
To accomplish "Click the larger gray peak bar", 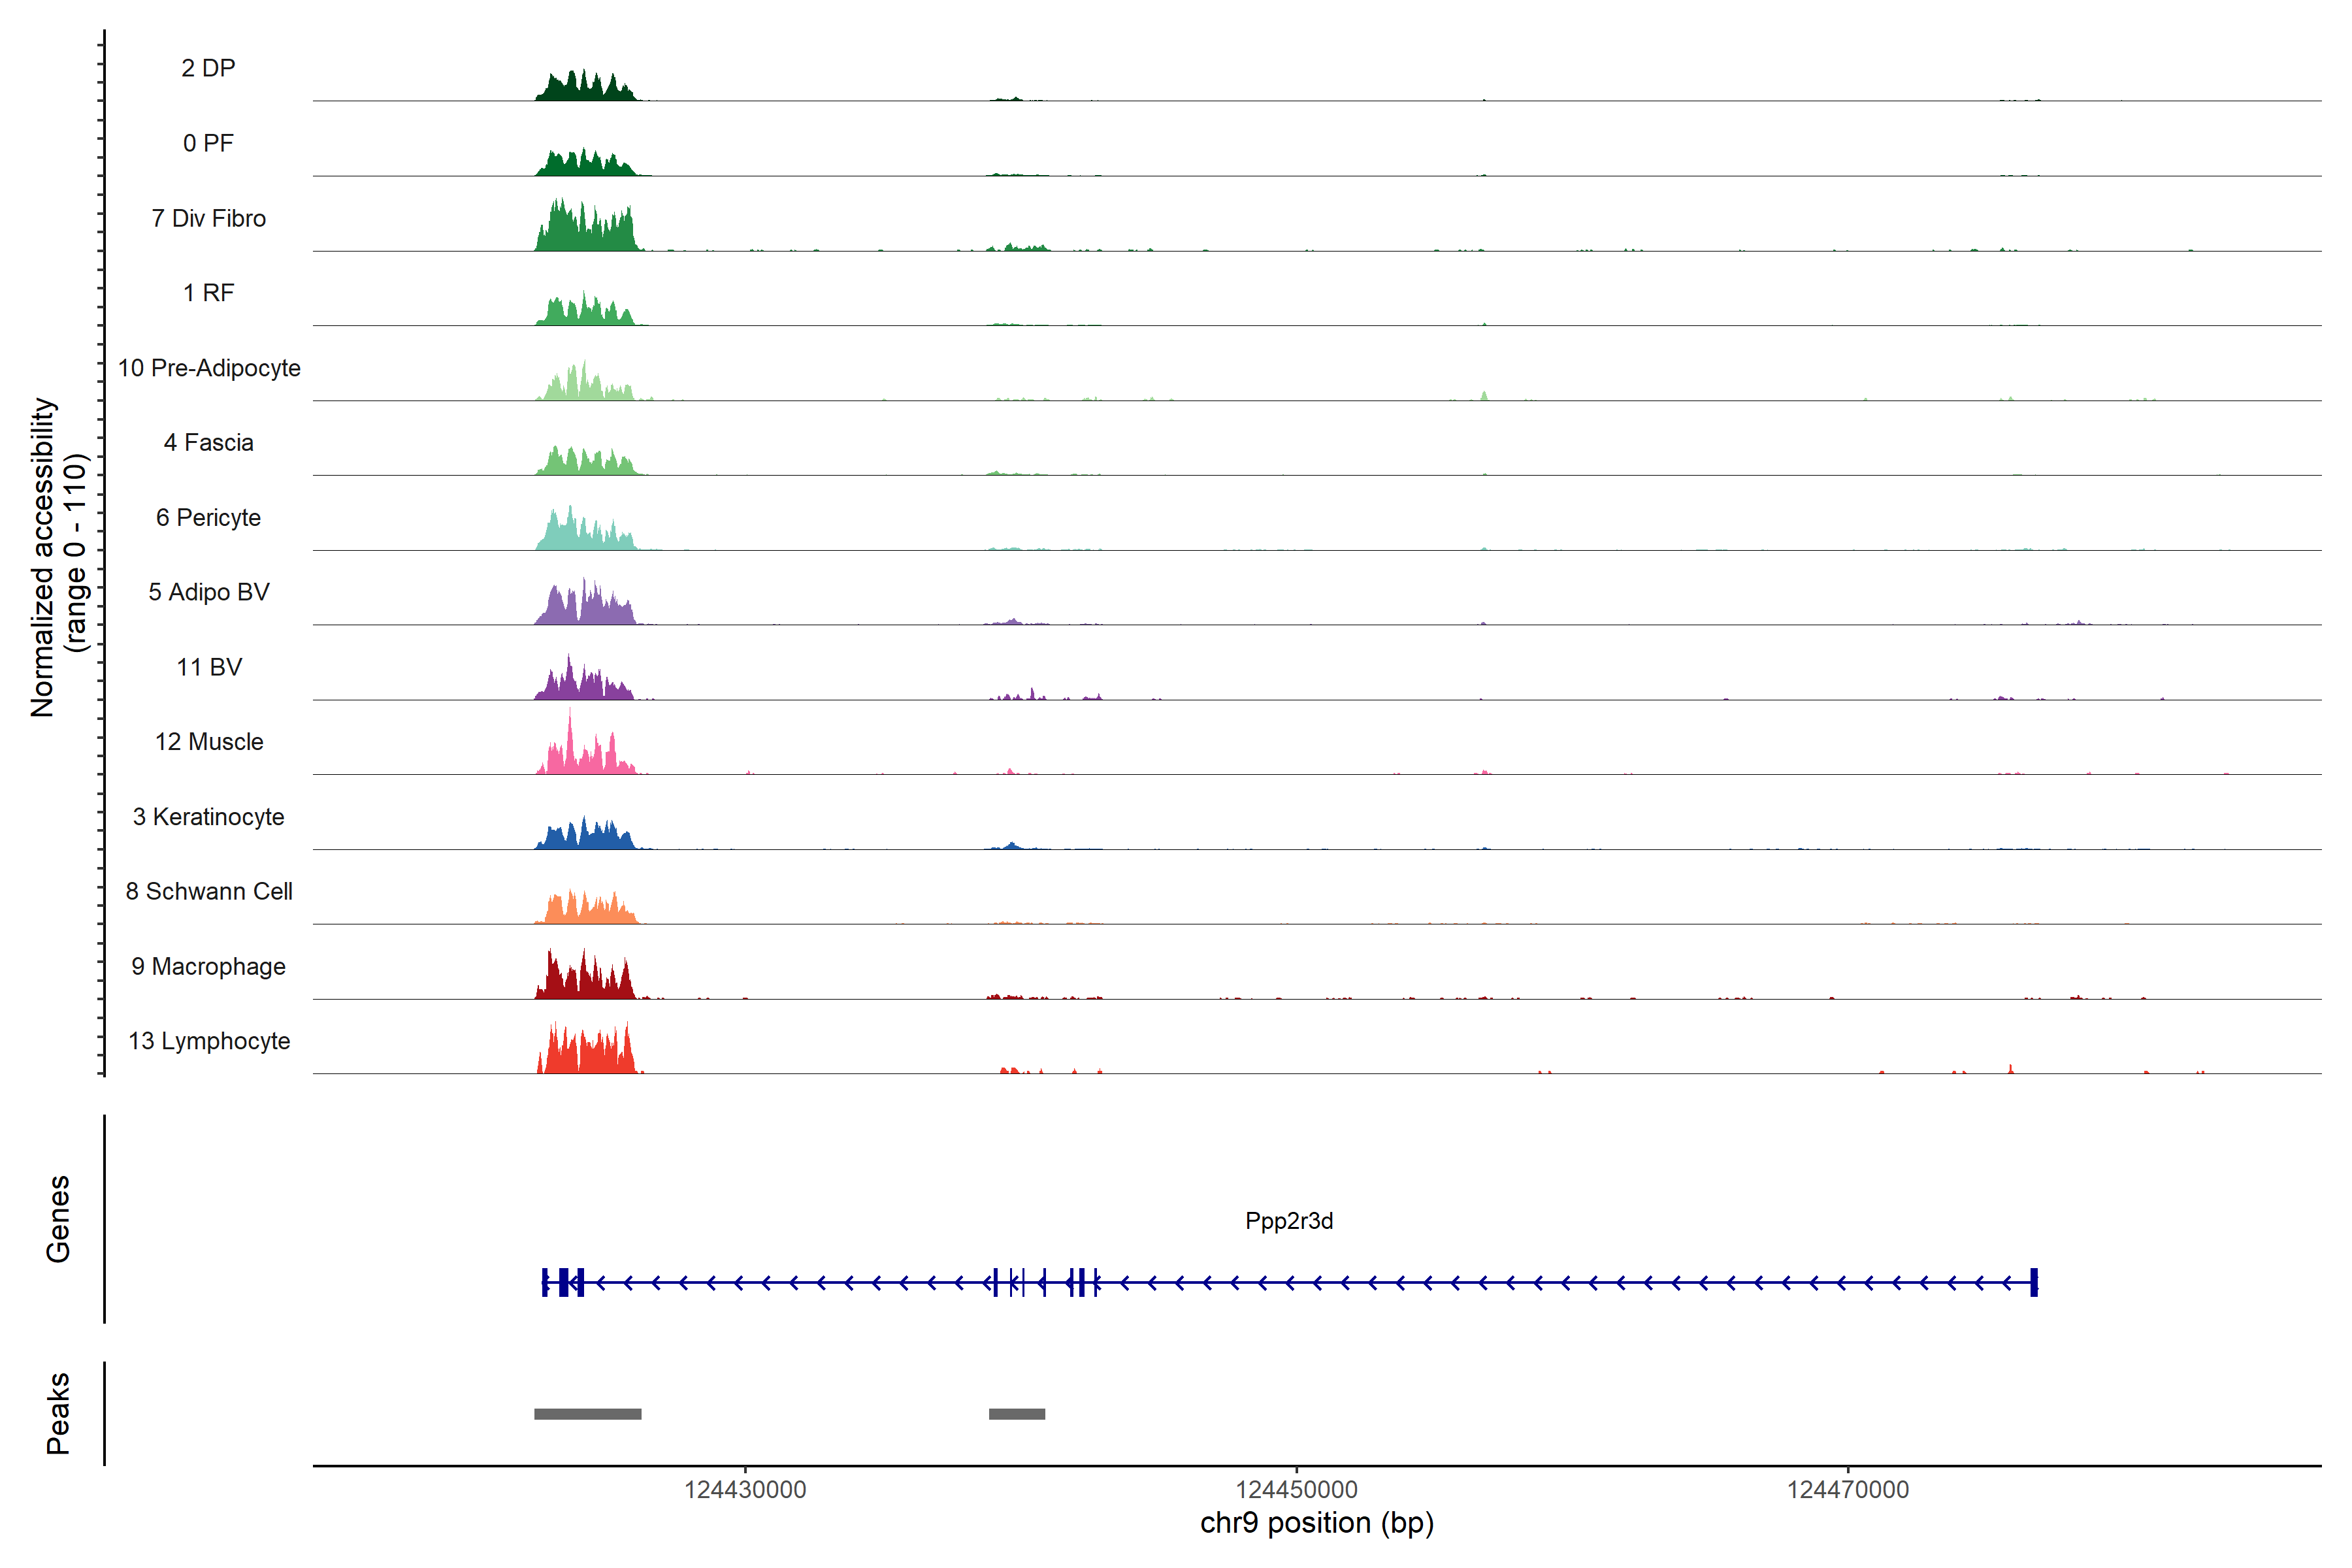I will click(587, 1414).
